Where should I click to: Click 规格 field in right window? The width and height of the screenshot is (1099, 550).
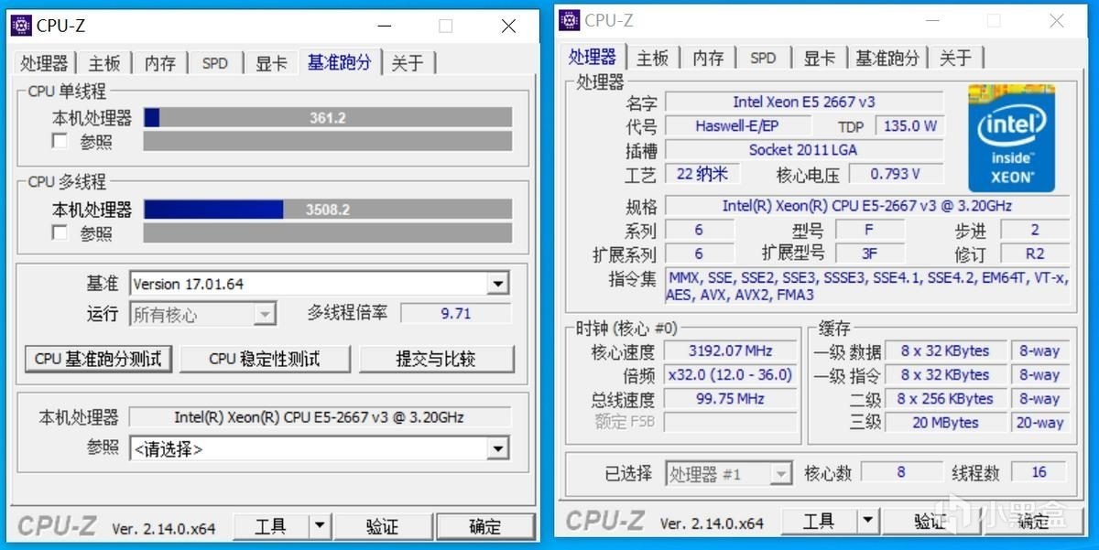coord(867,206)
